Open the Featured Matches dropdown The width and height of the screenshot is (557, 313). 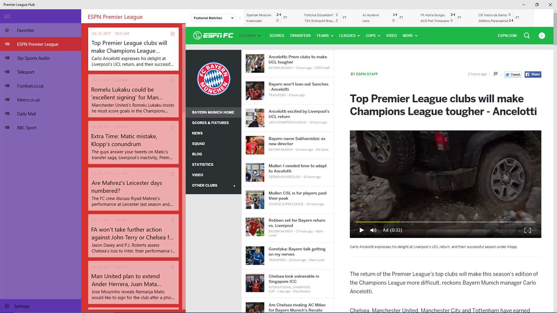pos(214,18)
